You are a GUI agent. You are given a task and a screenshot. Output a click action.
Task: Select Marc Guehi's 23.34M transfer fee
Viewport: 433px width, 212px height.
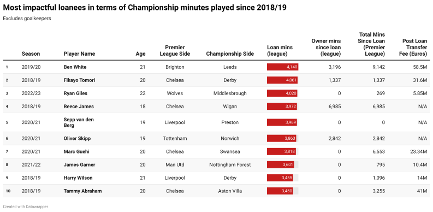click(x=417, y=151)
